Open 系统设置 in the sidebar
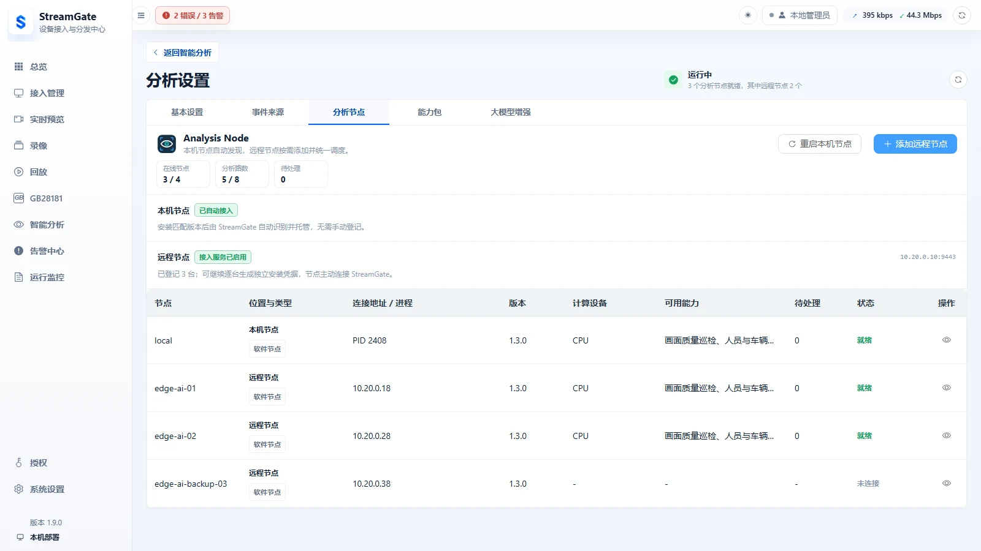This screenshot has height=551, width=981. (x=66, y=489)
